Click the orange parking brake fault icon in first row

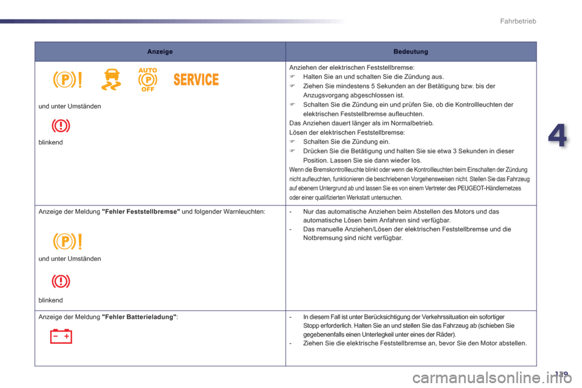pyautogui.click(x=67, y=79)
